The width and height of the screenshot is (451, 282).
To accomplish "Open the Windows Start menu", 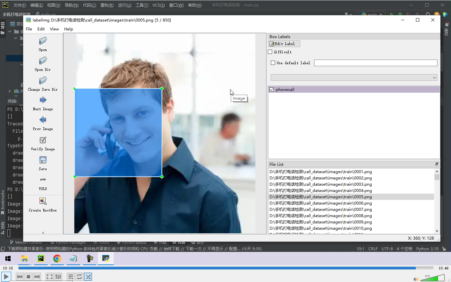I will [x=8, y=259].
